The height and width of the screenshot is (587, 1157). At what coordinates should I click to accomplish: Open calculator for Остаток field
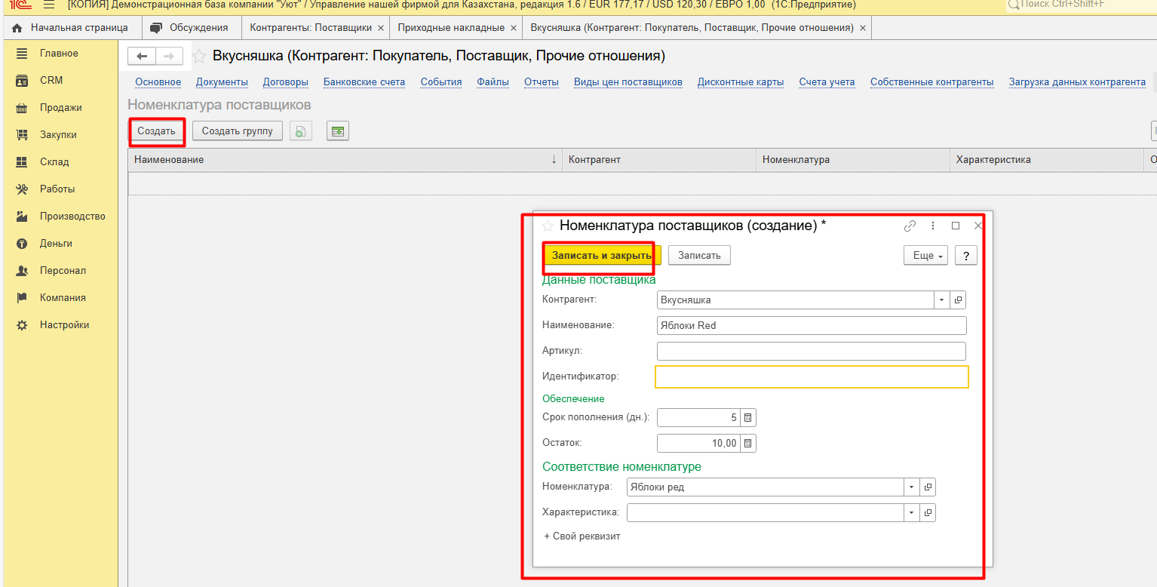[747, 444]
